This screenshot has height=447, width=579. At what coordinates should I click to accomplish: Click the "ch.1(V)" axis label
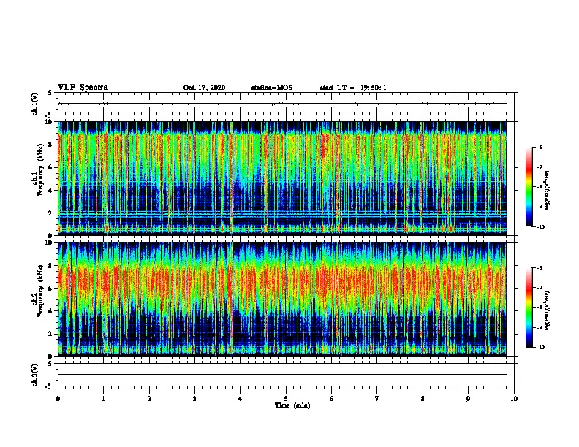pyautogui.click(x=35, y=104)
